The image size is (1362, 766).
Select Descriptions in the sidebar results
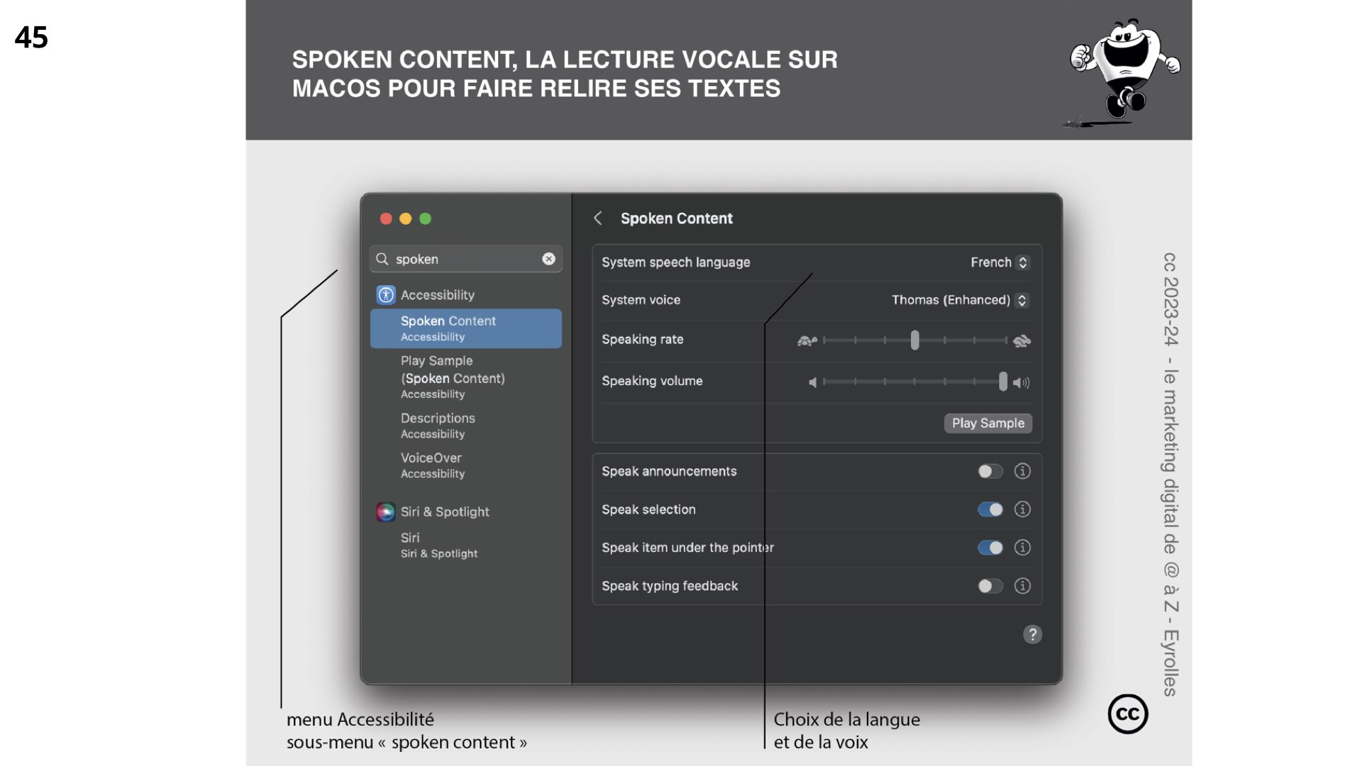pos(466,426)
